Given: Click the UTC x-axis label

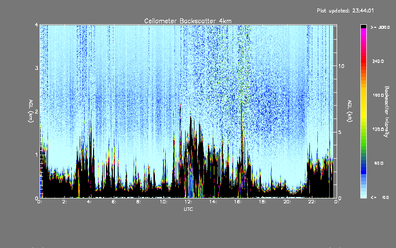Looking at the screenshot, I should point(188,209).
